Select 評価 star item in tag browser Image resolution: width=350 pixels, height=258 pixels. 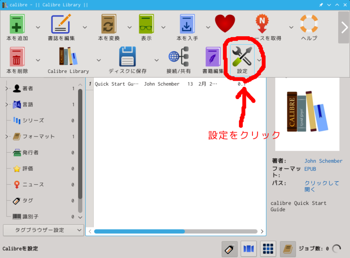(28, 169)
